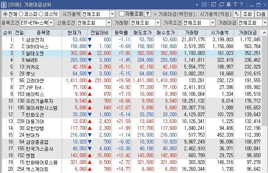The width and height of the screenshot is (268, 173).
Task: Click down arrow indicator in 루닛 row
Action: coord(90,74)
